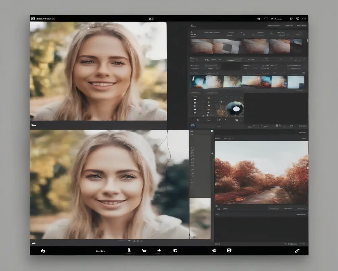The height and width of the screenshot is (271, 338).
Task: Click the robot-like icon left of the S icon
Action: point(214,250)
